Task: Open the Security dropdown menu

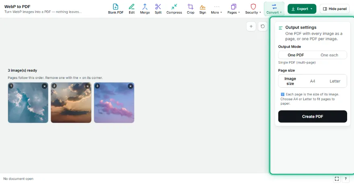Action: pos(253,9)
